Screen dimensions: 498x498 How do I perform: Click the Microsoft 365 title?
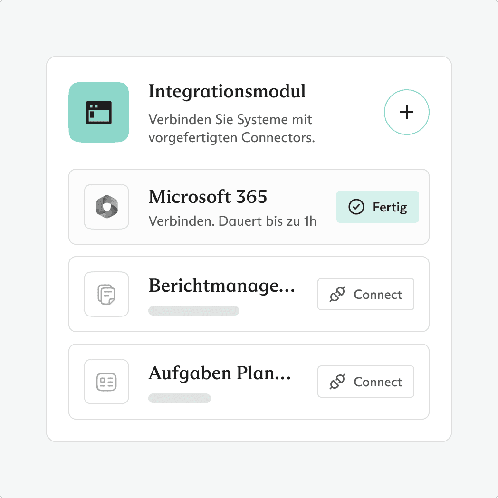tap(208, 197)
